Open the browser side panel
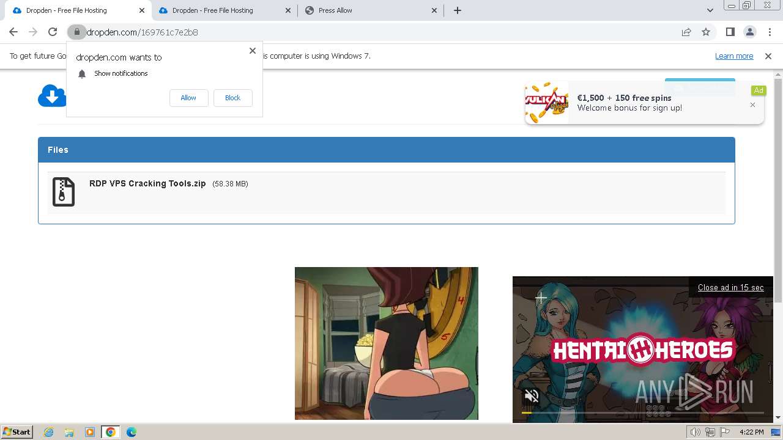This screenshot has width=783, height=440. coord(730,32)
